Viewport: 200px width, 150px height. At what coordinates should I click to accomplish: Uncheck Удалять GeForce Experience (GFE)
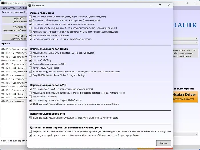pyautogui.click(x=31, y=64)
